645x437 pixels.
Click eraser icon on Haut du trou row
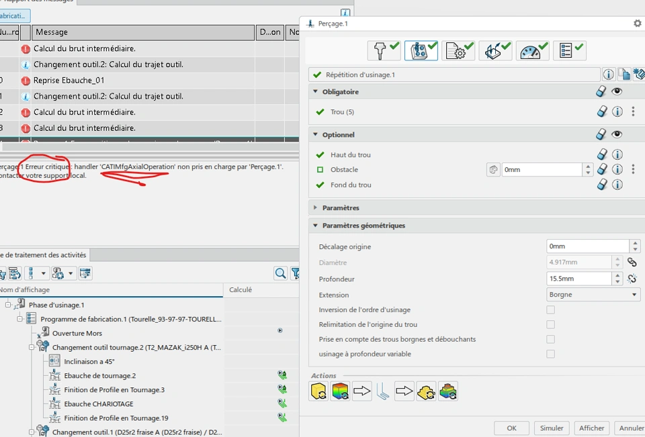pyautogui.click(x=602, y=154)
